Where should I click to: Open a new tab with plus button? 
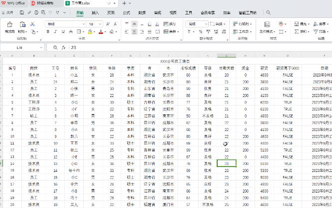[124, 3]
